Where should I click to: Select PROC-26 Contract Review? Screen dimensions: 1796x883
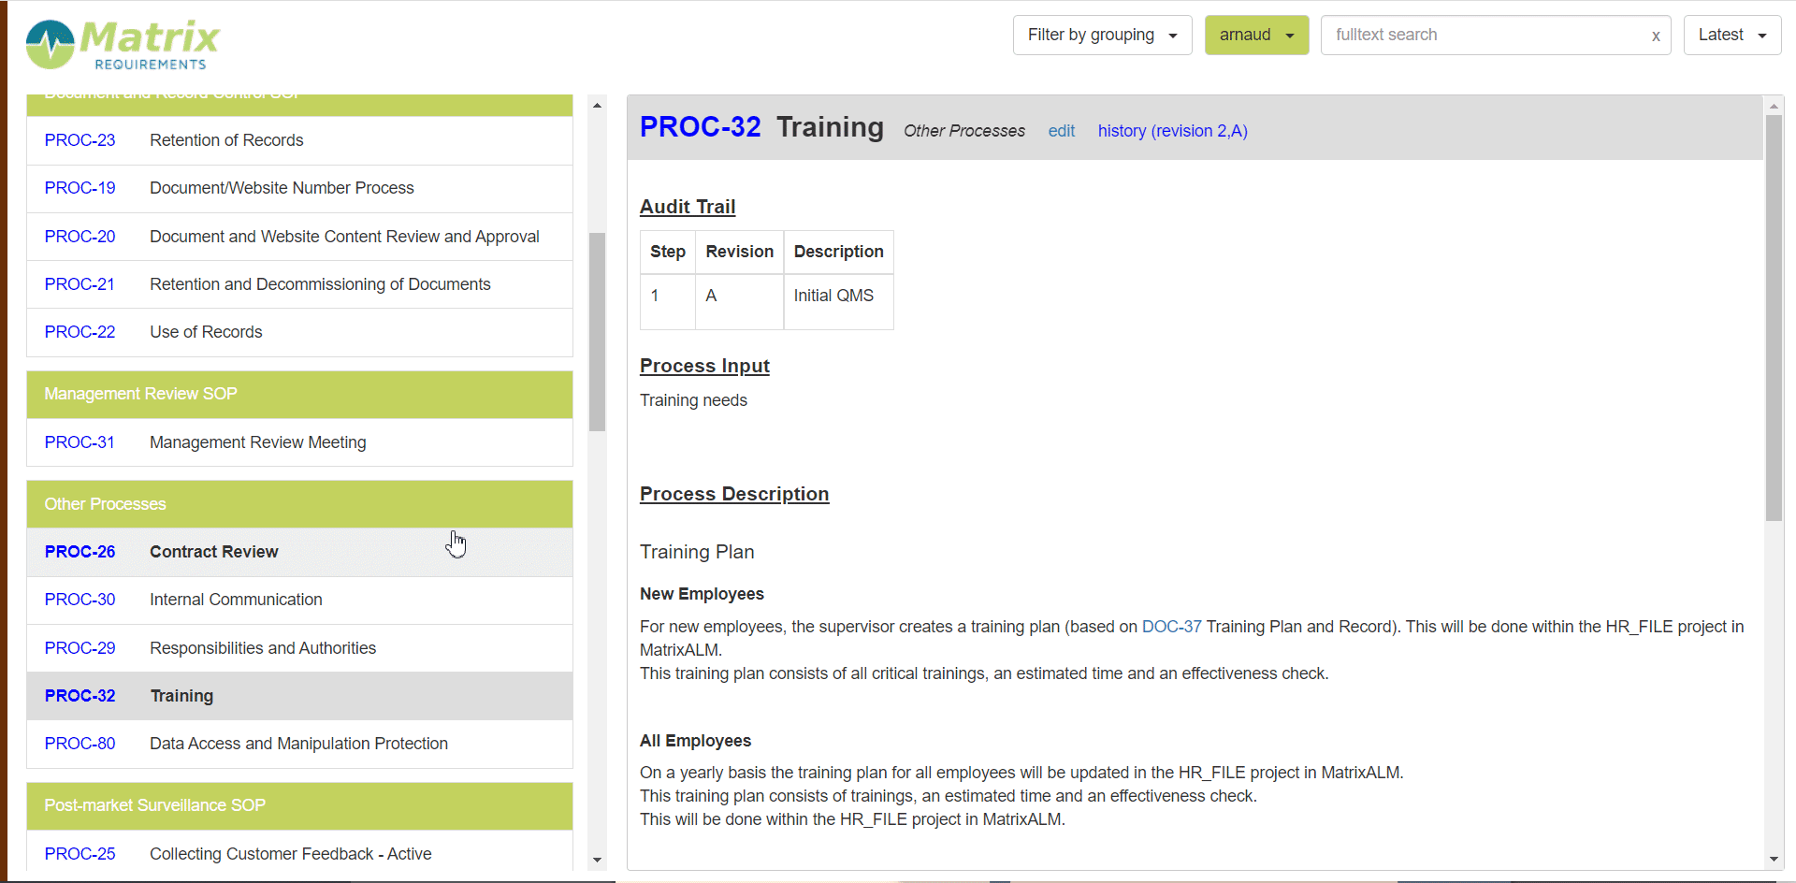[213, 552]
